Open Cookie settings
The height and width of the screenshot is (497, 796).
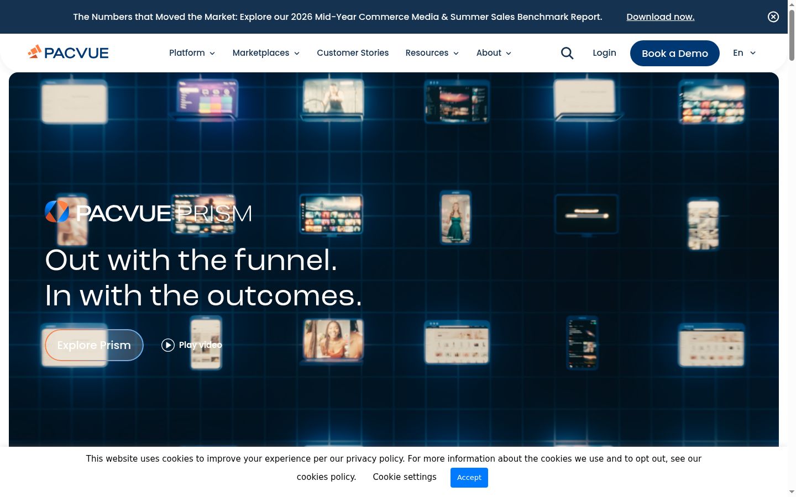tap(405, 477)
